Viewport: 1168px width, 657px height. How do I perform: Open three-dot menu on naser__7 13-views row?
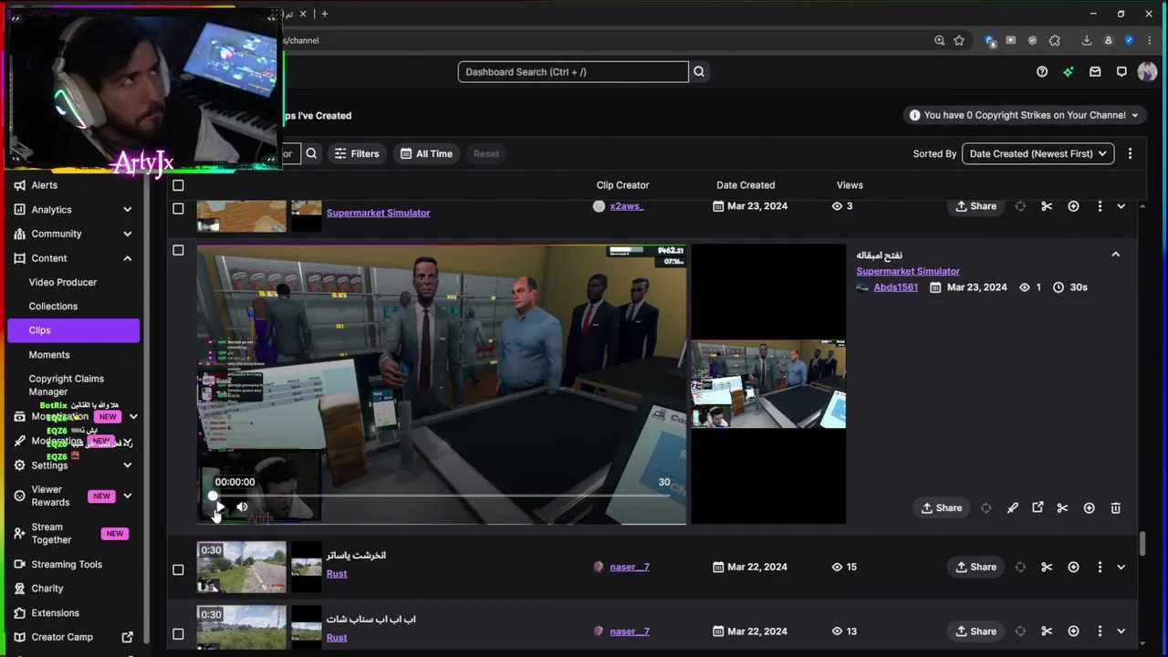1100,631
